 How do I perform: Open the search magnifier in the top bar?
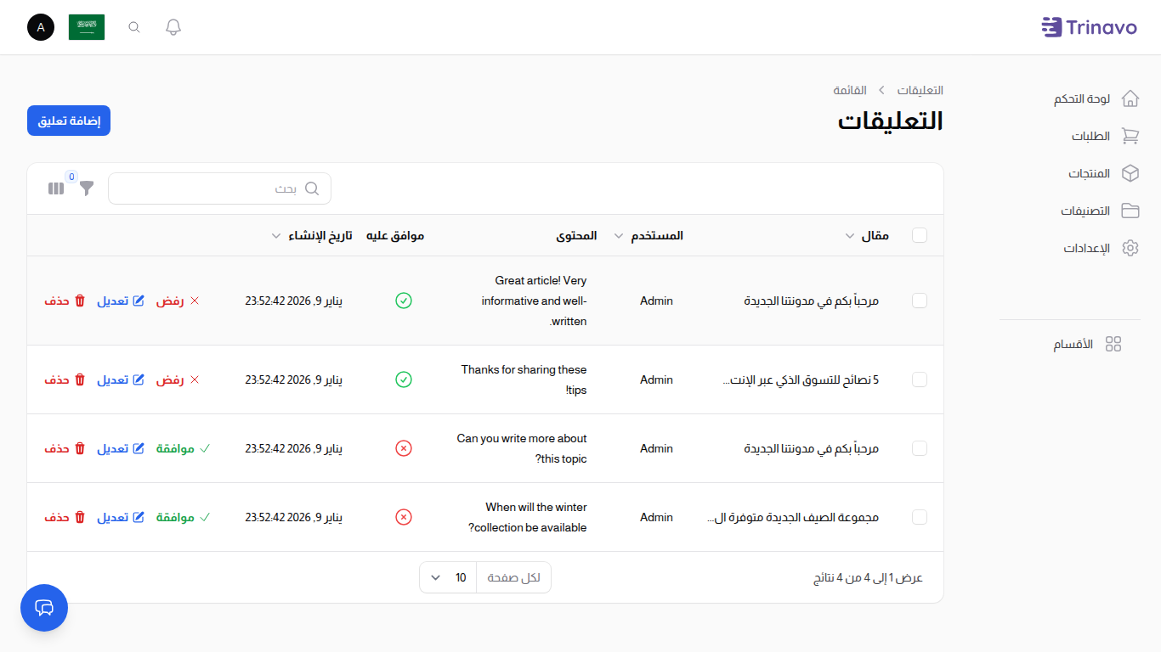(133, 27)
